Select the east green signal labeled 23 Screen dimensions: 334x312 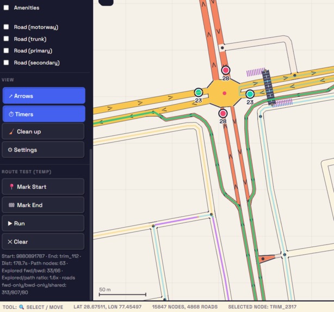[x=250, y=94]
